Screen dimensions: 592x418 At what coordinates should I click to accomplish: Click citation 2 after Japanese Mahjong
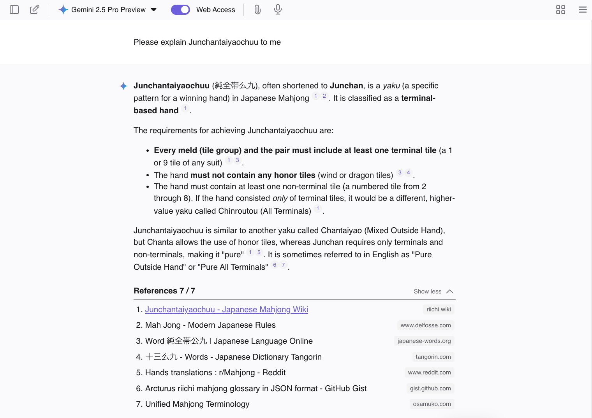324,96
